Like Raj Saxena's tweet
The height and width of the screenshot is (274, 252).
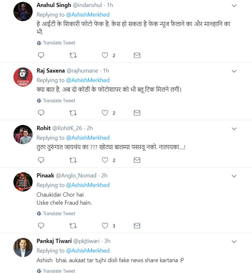pos(105,113)
